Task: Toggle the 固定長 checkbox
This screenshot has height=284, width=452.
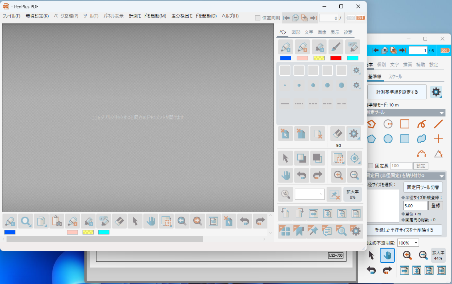Action: (x=371, y=166)
